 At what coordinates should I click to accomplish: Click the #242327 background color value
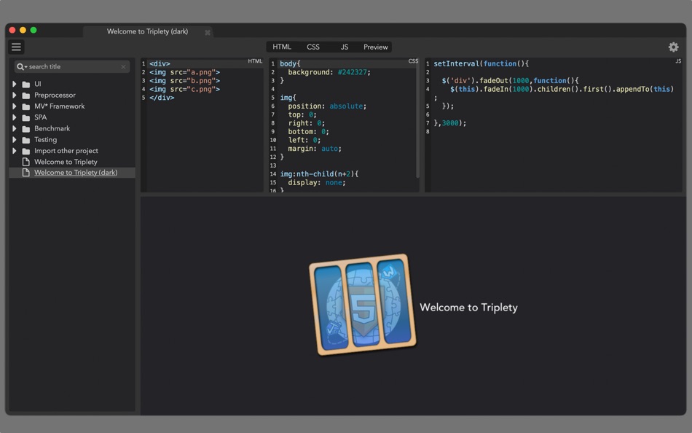tap(353, 72)
